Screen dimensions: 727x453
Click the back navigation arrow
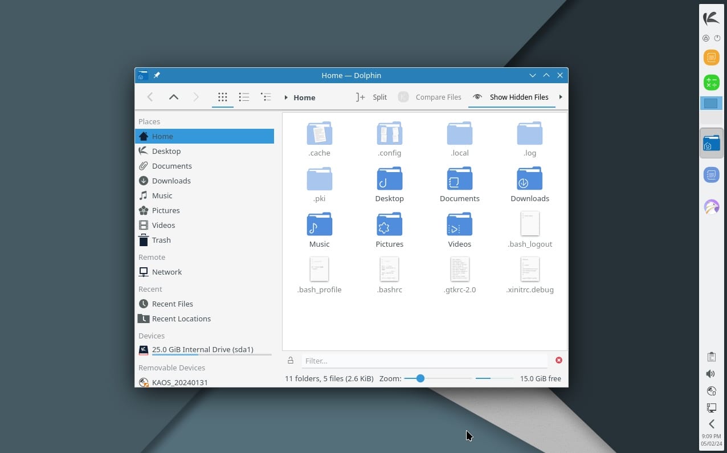[x=150, y=97]
